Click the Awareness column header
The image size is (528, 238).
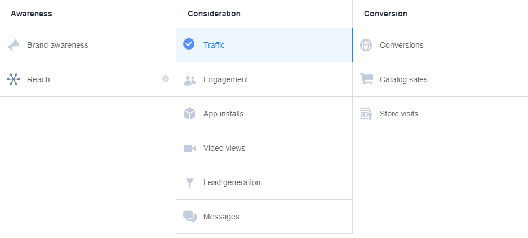click(x=31, y=14)
